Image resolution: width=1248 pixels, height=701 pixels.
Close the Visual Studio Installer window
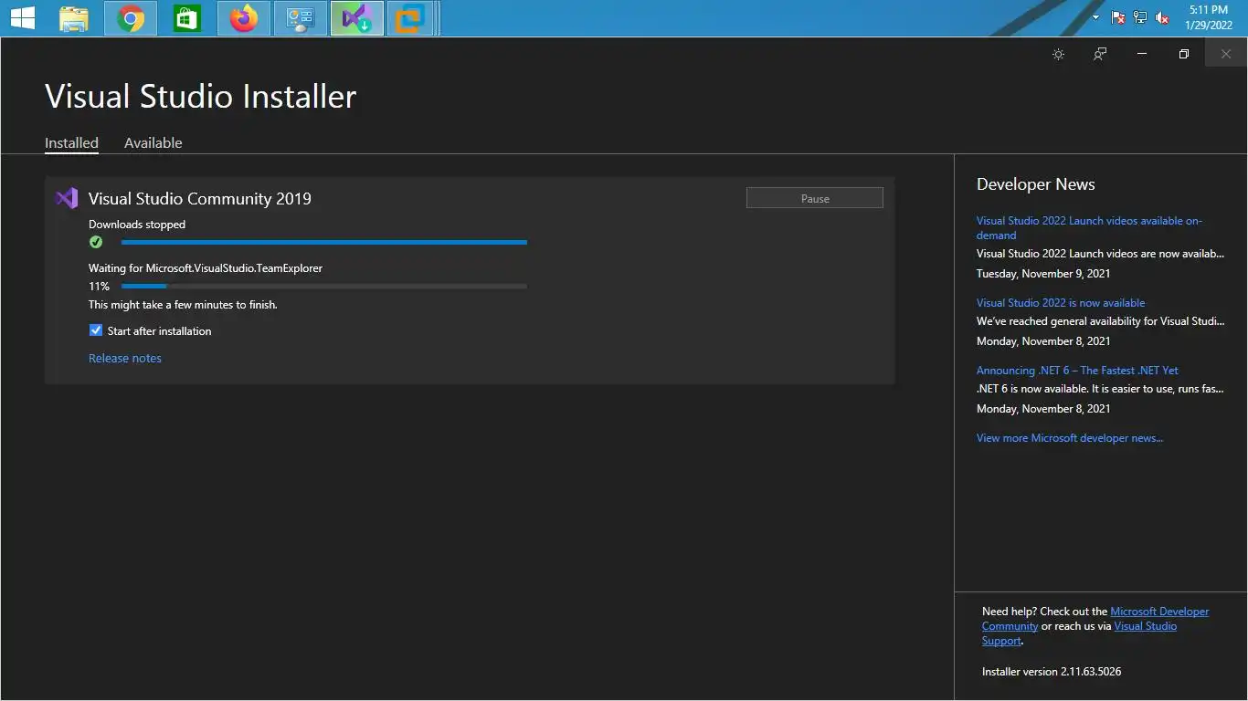1226,54
